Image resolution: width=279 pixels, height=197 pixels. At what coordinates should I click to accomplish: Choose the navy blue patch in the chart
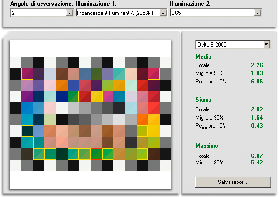(x=62, y=96)
